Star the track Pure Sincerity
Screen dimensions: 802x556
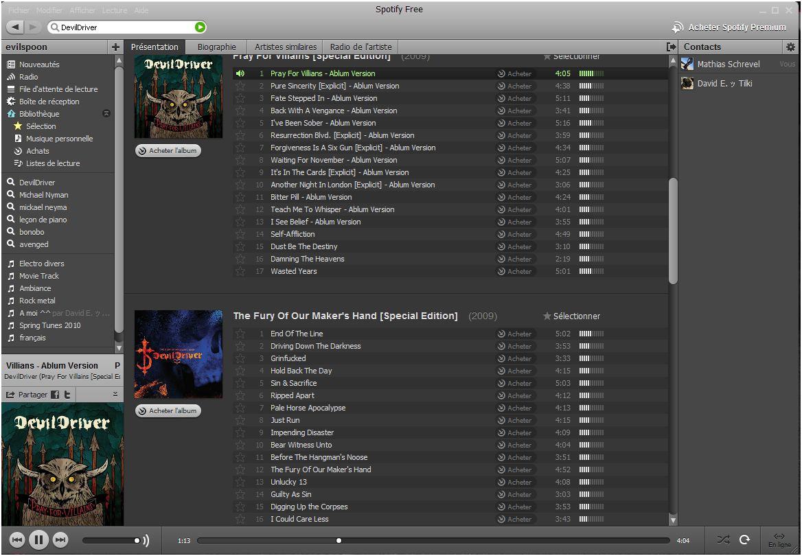tap(240, 86)
